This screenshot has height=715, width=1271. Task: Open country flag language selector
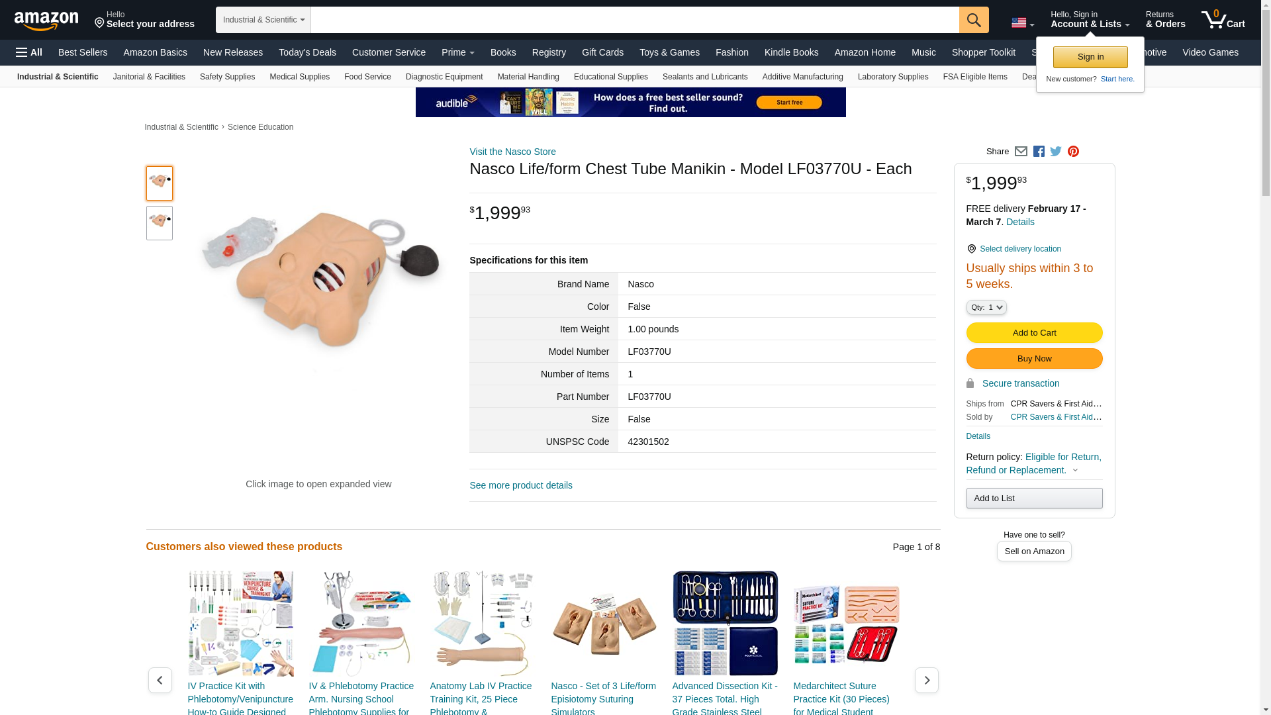(x=1023, y=23)
